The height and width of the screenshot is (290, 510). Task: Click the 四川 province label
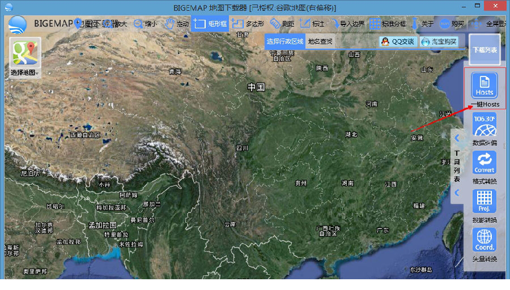[243, 148]
